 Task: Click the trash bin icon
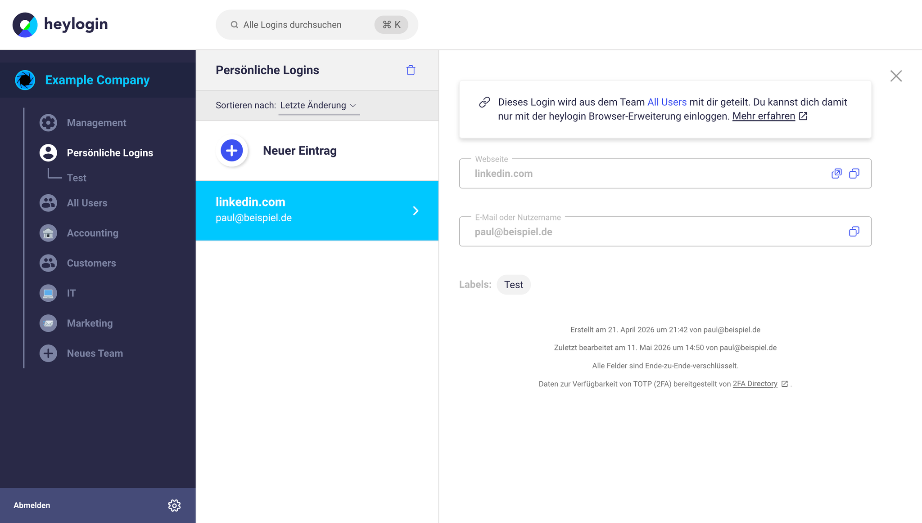[x=411, y=70]
